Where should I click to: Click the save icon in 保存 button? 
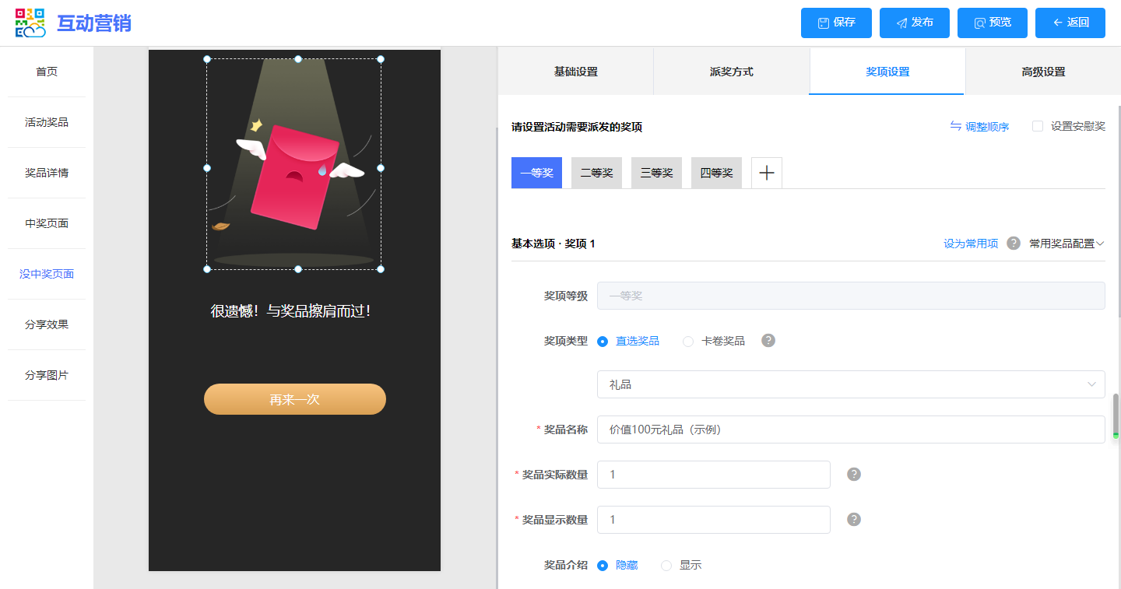pyautogui.click(x=823, y=23)
